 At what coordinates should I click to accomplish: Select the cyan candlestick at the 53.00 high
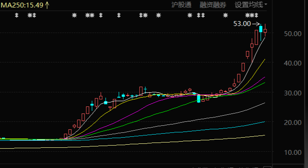tap(261, 29)
